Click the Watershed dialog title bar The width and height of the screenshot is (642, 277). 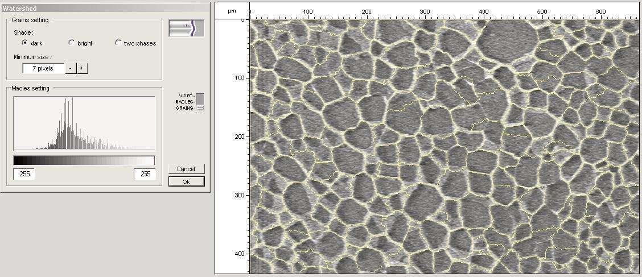(105, 9)
